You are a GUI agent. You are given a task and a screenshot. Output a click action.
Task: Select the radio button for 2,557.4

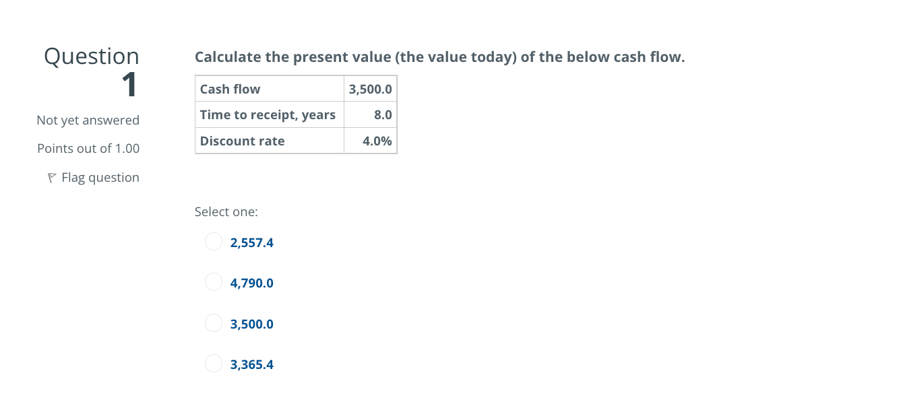click(213, 241)
